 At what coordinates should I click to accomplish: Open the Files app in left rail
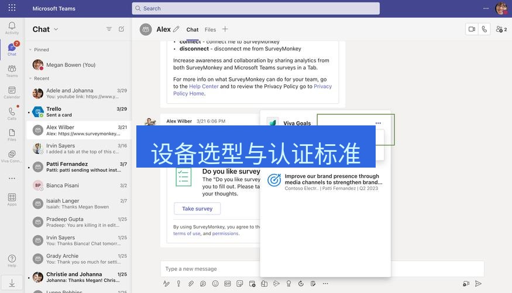(x=12, y=135)
